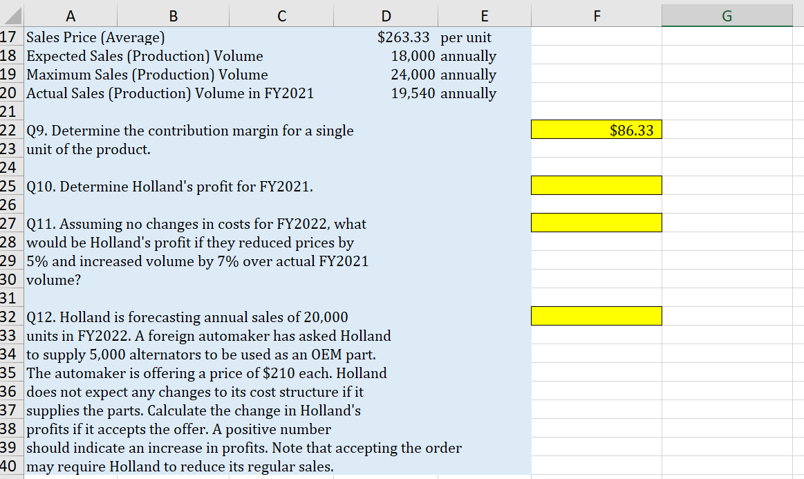Screen dimensions: 804x479
Task: Select row header 25
Action: pyautogui.click(x=11, y=185)
